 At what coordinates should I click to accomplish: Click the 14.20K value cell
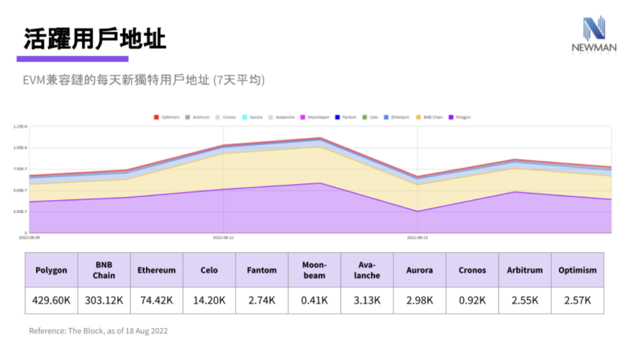pos(209,300)
